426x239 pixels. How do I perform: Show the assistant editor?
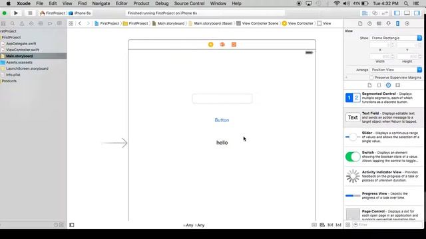pos(375,13)
